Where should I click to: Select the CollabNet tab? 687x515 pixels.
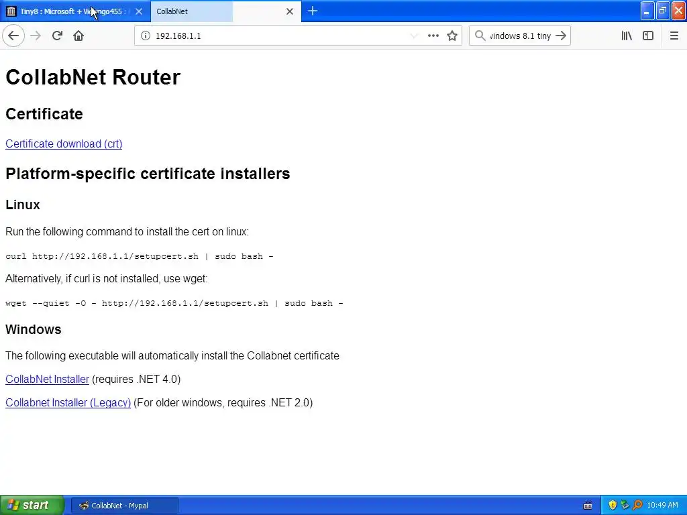click(226, 11)
